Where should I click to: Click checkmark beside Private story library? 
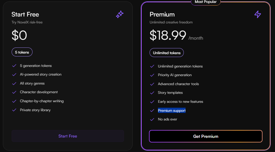[14, 110]
